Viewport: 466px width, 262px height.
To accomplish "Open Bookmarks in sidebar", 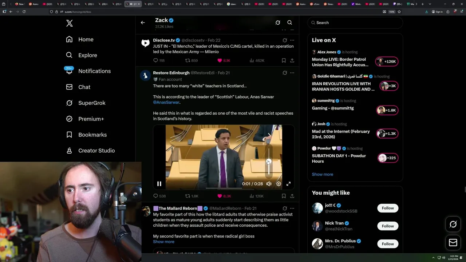I will tap(87, 135).
